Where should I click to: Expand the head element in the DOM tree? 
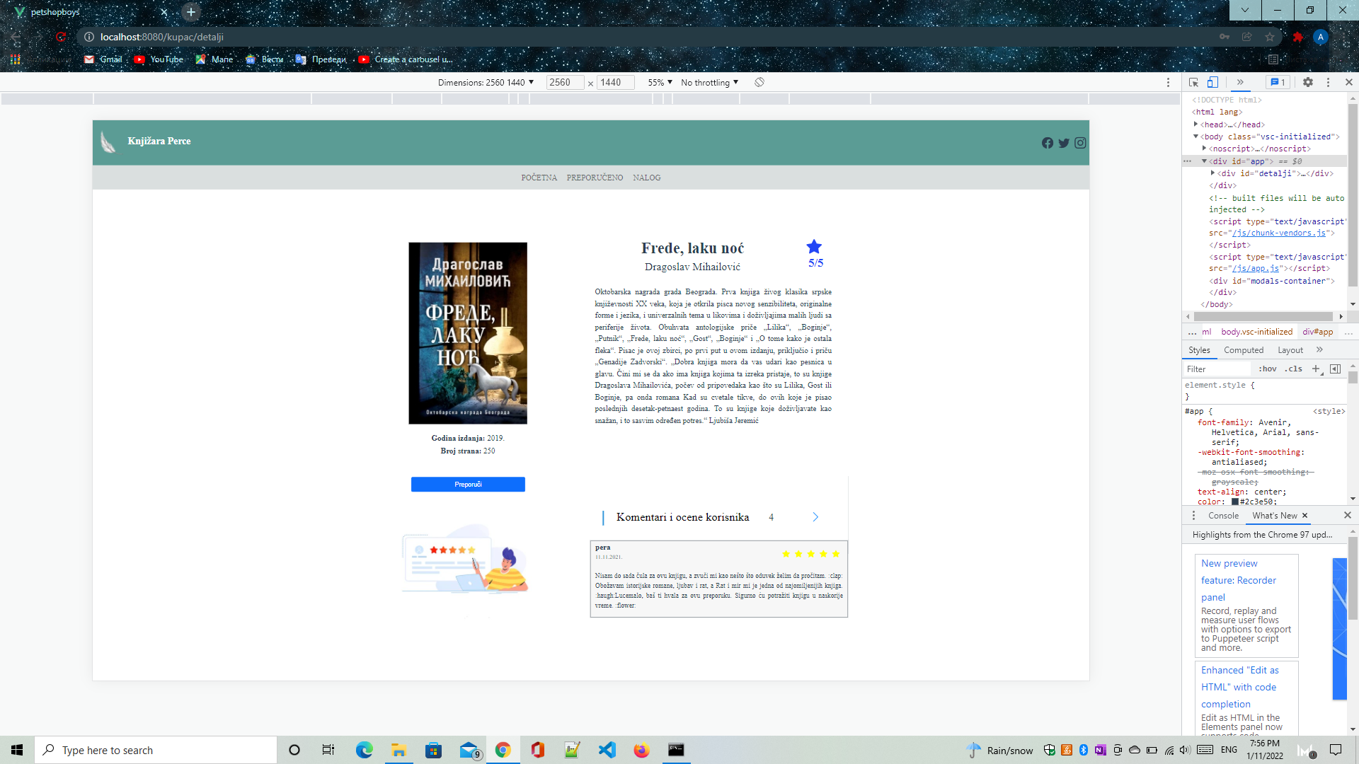coord(1196,124)
